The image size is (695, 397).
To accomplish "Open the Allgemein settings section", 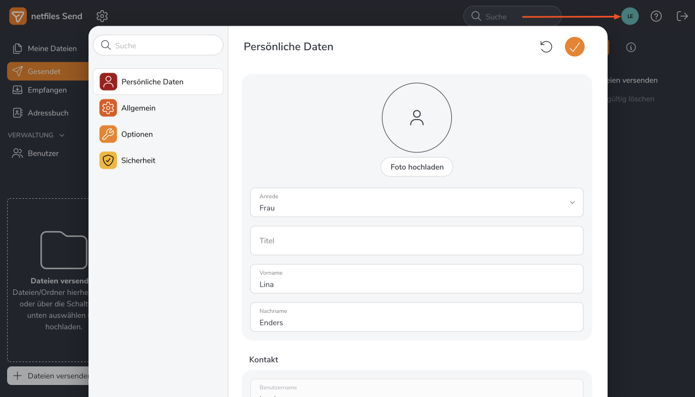I will click(138, 108).
